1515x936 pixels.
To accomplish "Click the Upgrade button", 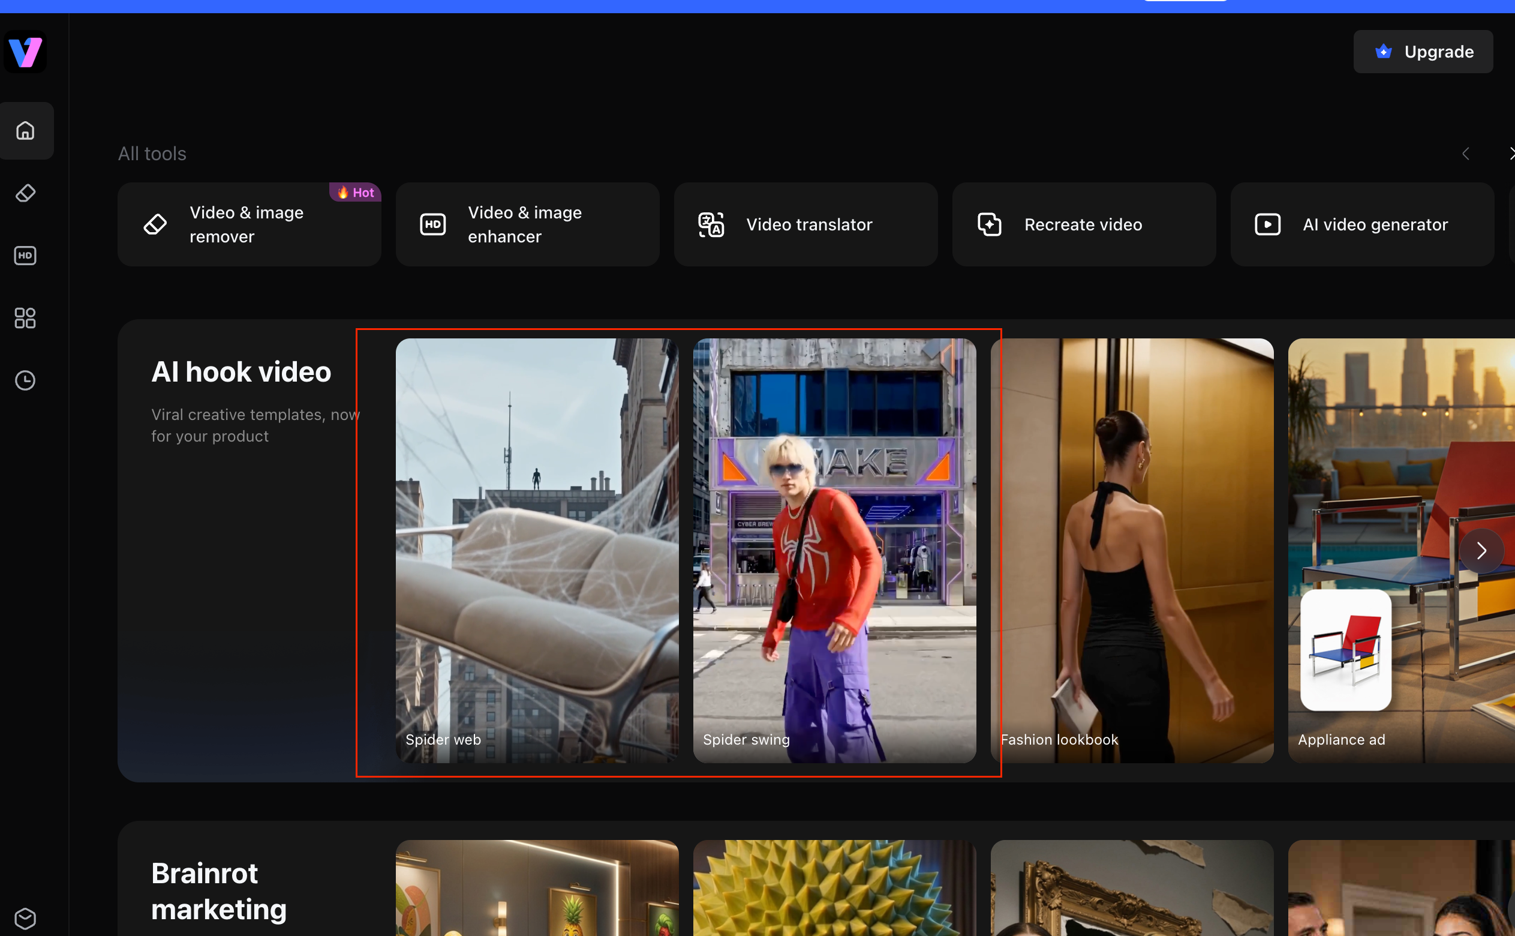I will (x=1423, y=52).
